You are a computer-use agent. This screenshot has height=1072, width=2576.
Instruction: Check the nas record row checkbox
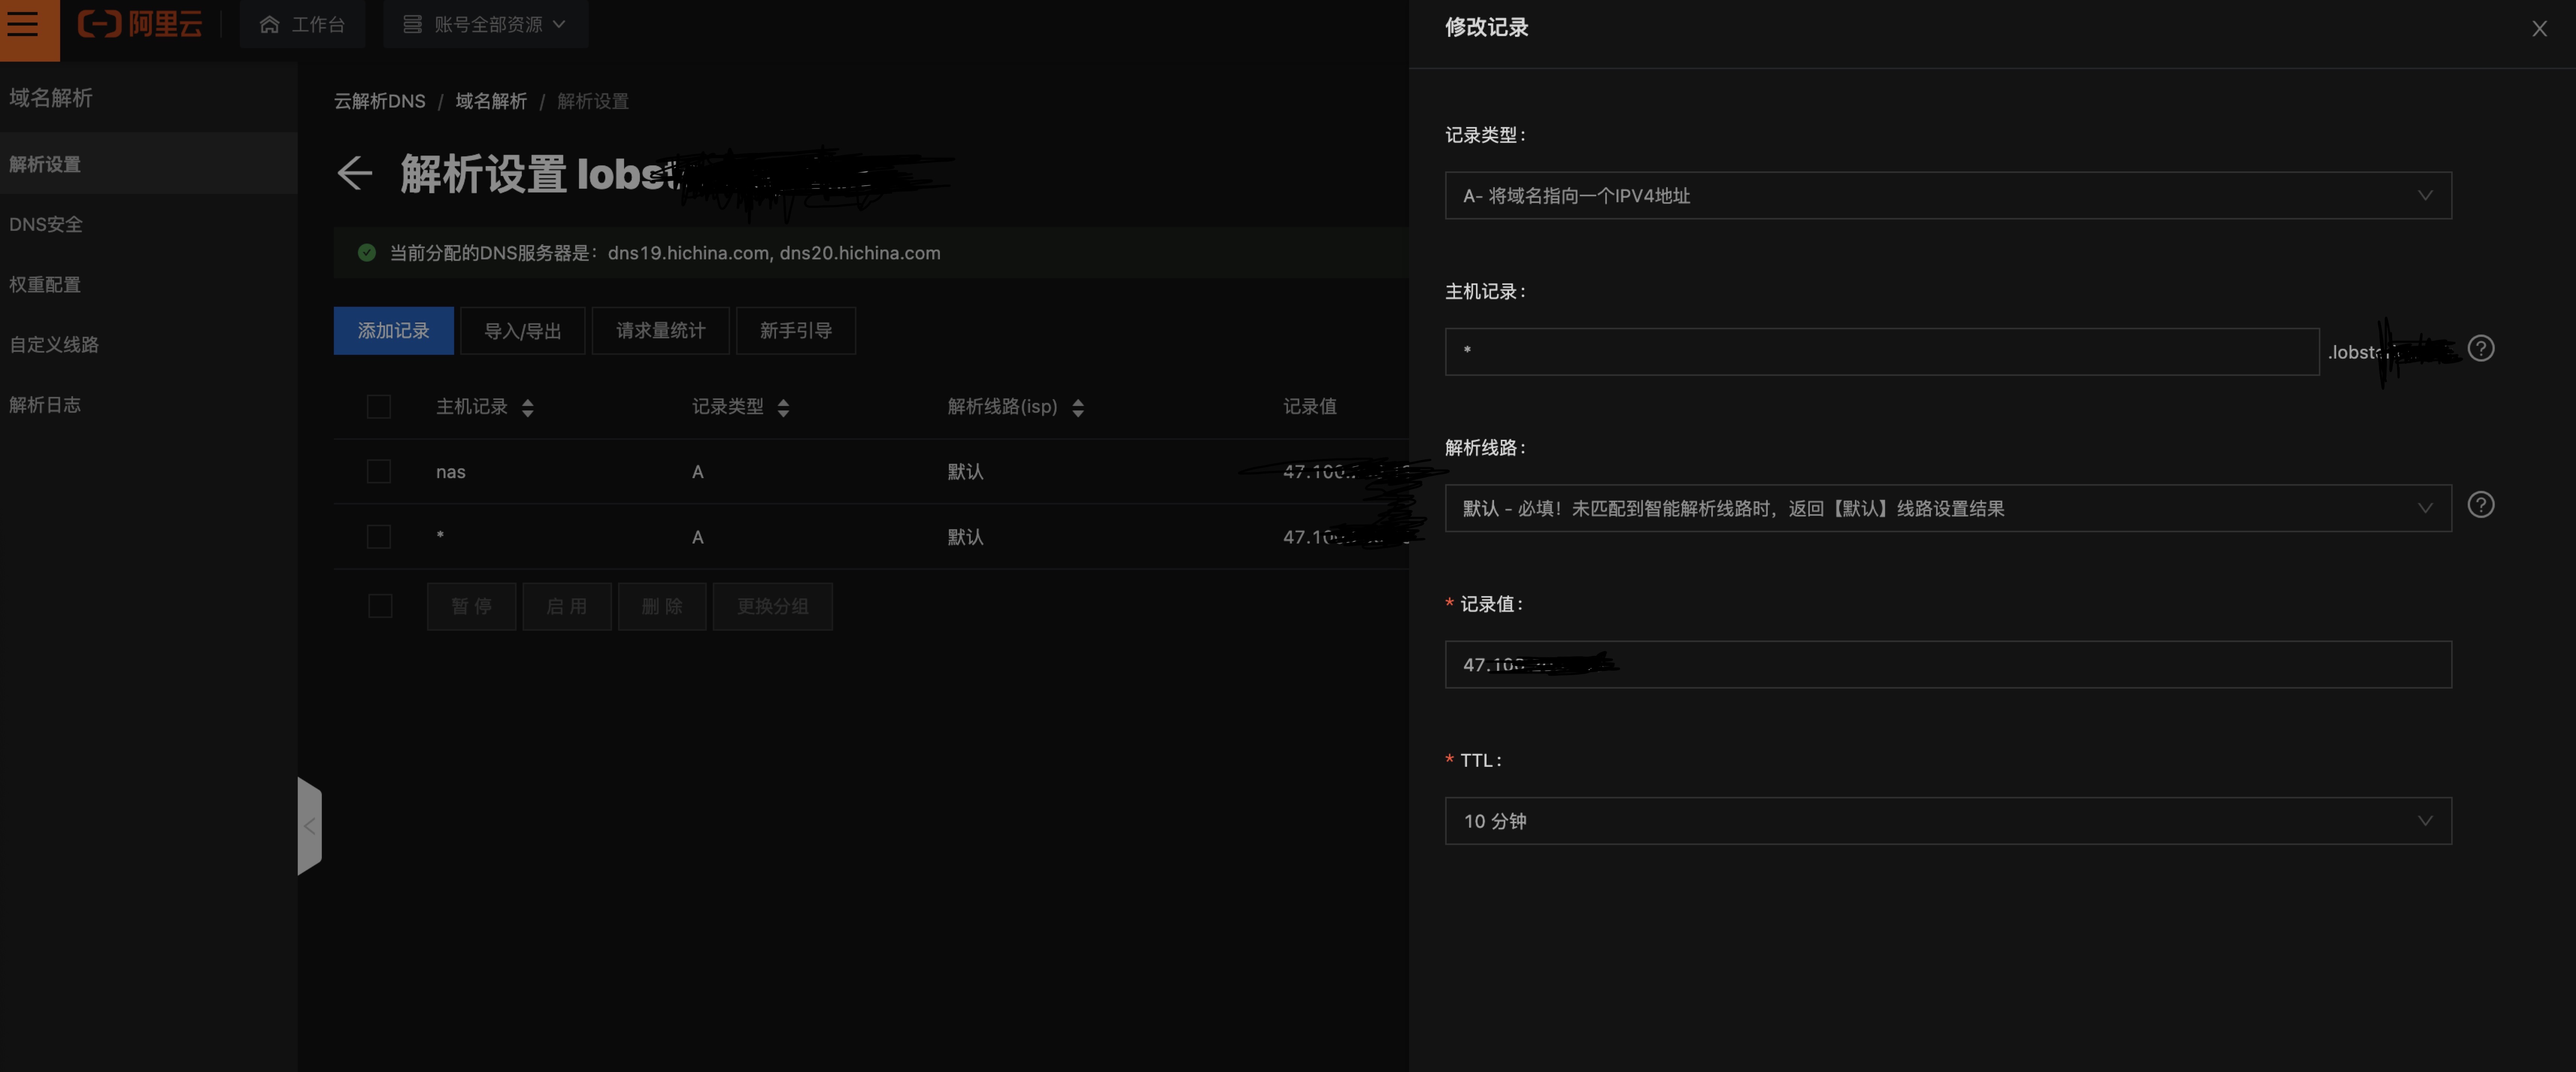click(379, 471)
